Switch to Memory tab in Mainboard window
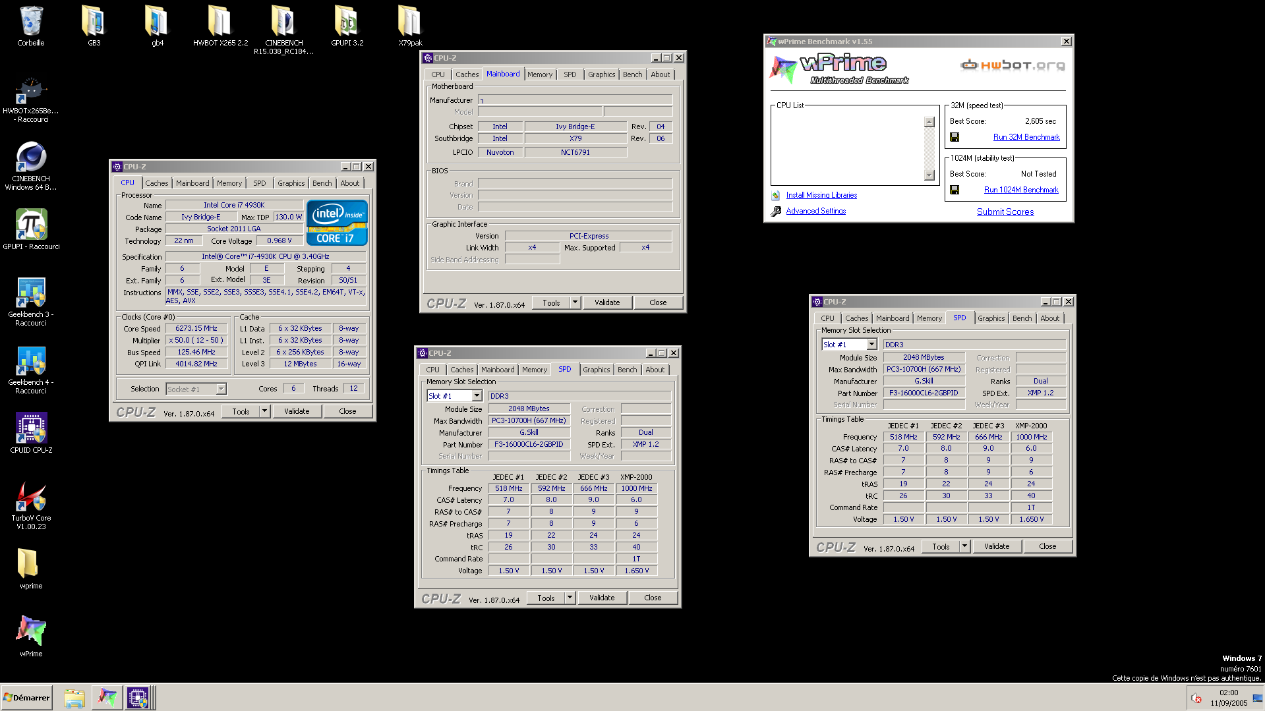The width and height of the screenshot is (1265, 711). [x=540, y=74]
